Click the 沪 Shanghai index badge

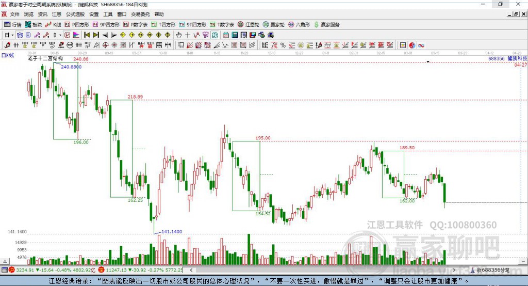tap(11, 270)
